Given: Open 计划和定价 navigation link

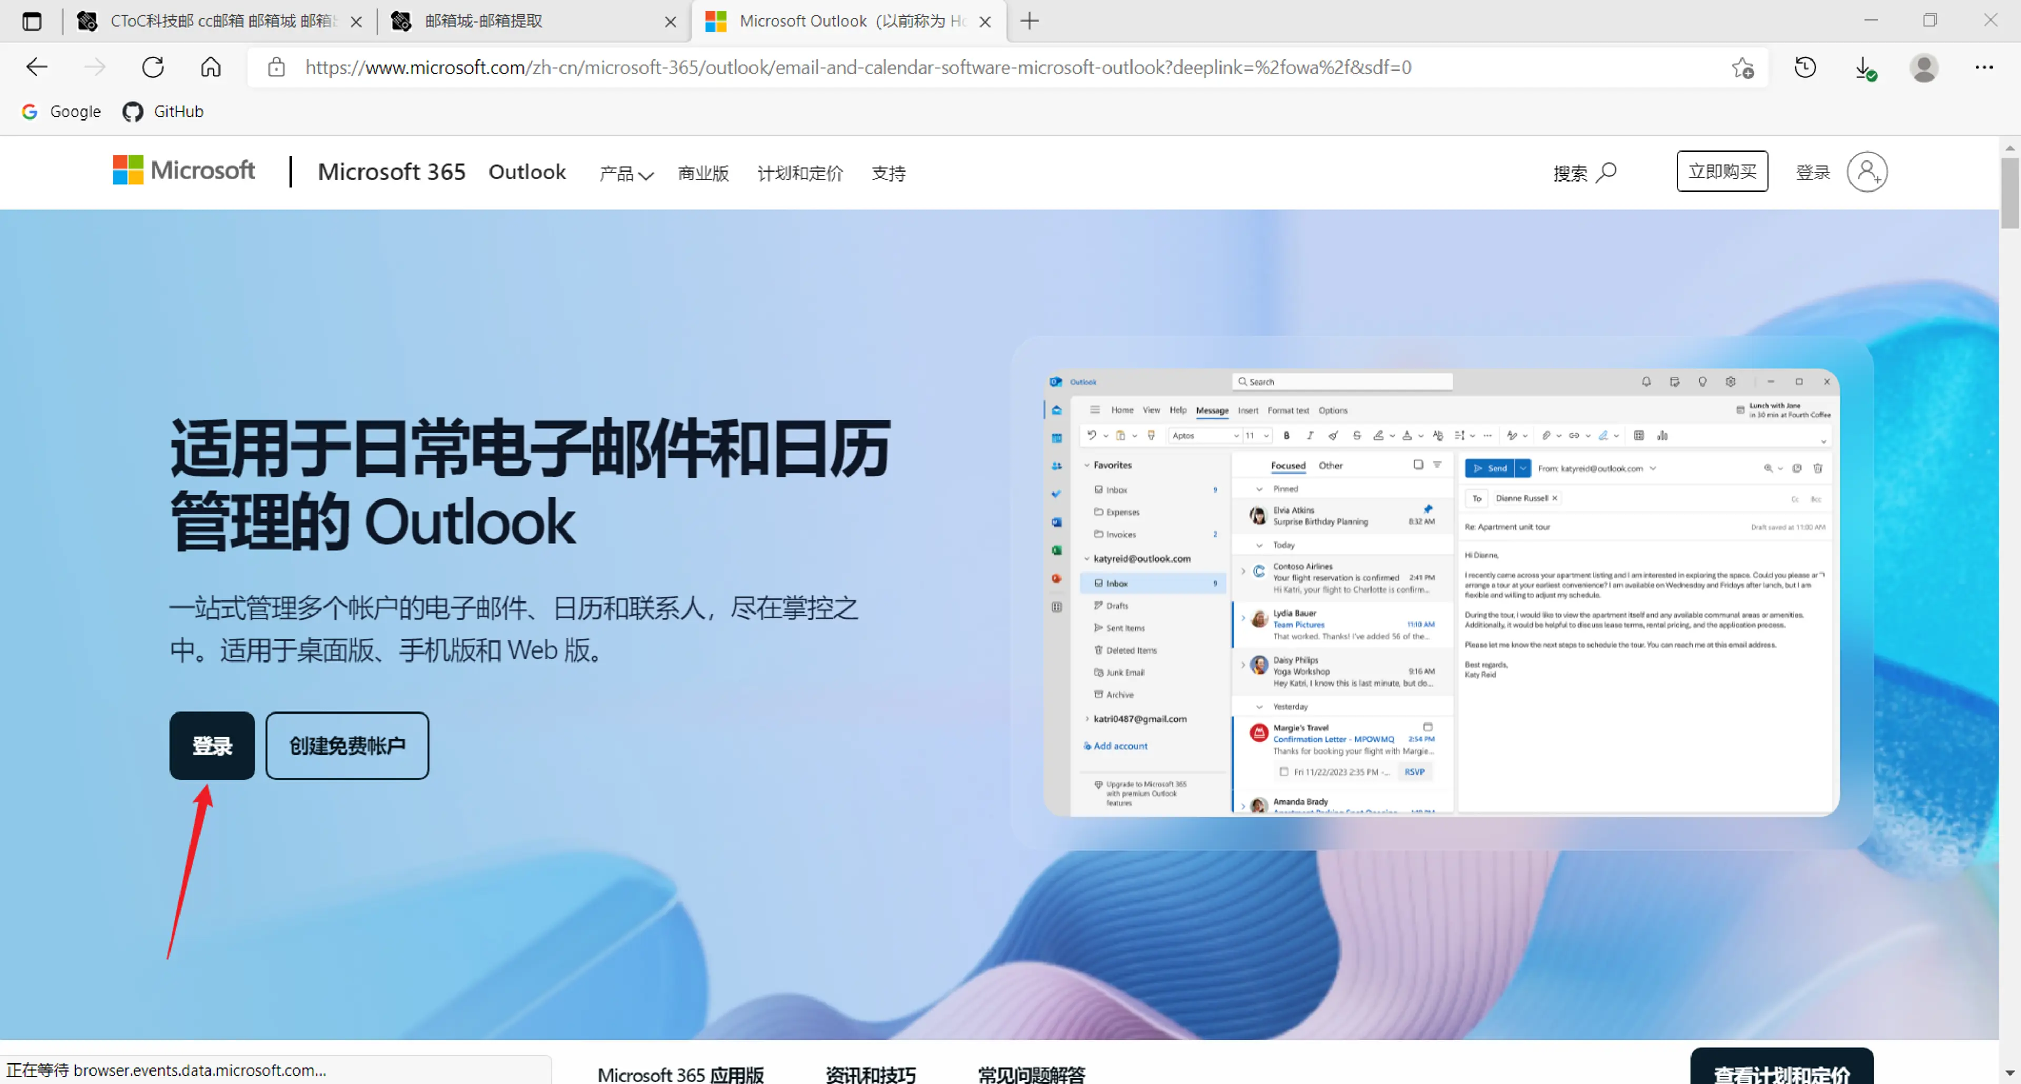Looking at the screenshot, I should 799,173.
